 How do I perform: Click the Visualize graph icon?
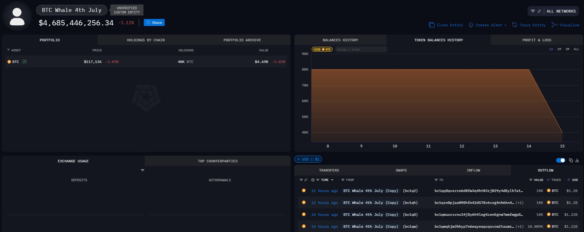[x=554, y=25]
